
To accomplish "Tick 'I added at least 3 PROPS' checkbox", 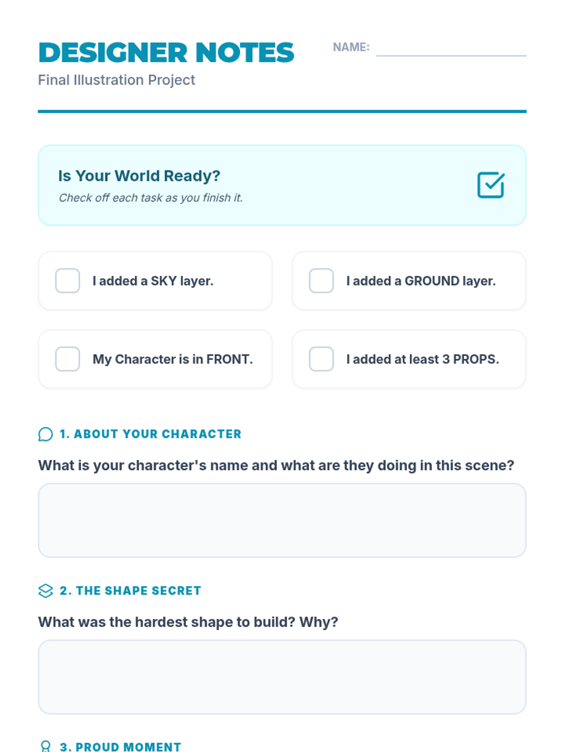I will pos(321,359).
